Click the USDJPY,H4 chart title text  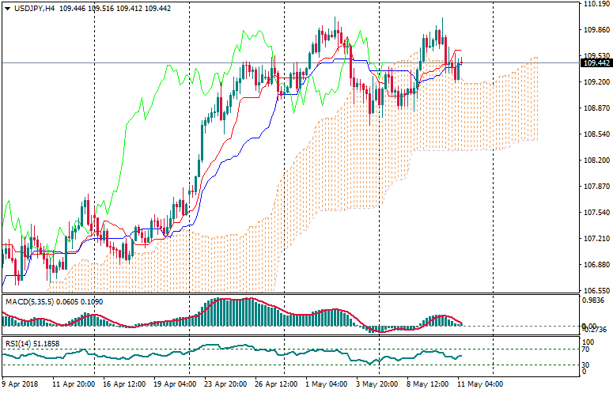coord(34,8)
